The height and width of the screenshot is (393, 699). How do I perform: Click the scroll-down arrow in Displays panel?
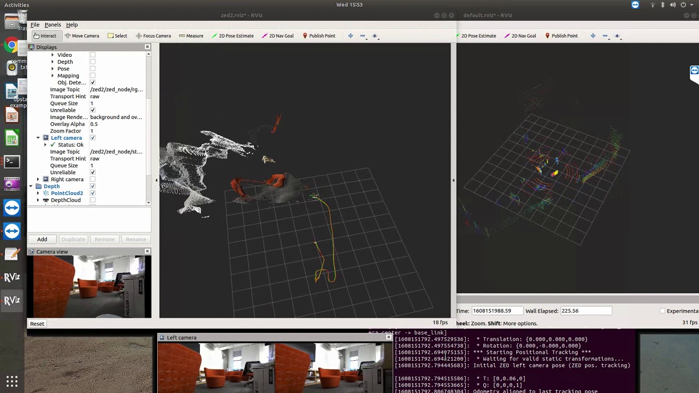coord(149,203)
